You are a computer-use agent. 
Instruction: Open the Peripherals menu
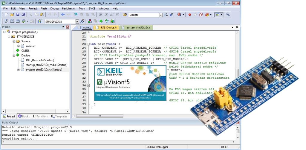coord(69,9)
